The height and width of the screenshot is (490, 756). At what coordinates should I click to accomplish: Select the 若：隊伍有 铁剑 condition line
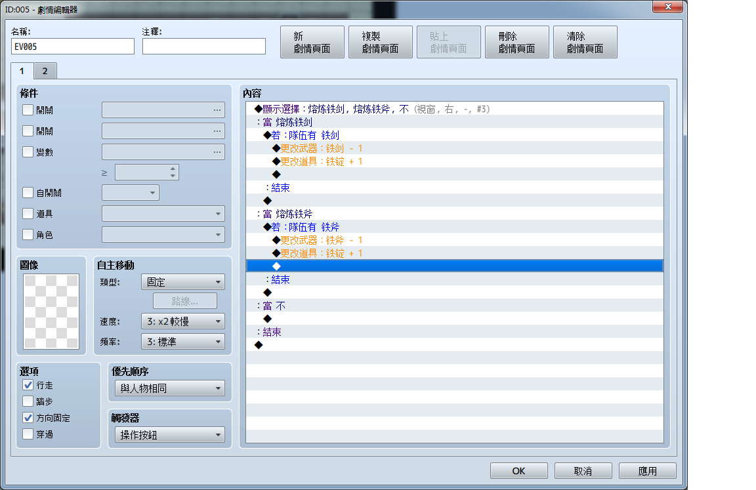pos(455,135)
